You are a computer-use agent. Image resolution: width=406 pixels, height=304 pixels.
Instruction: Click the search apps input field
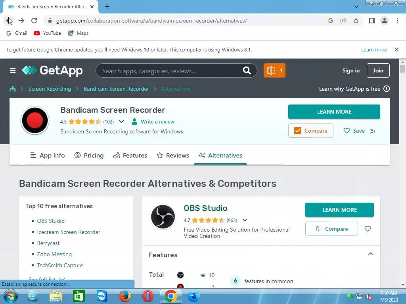[x=171, y=70]
